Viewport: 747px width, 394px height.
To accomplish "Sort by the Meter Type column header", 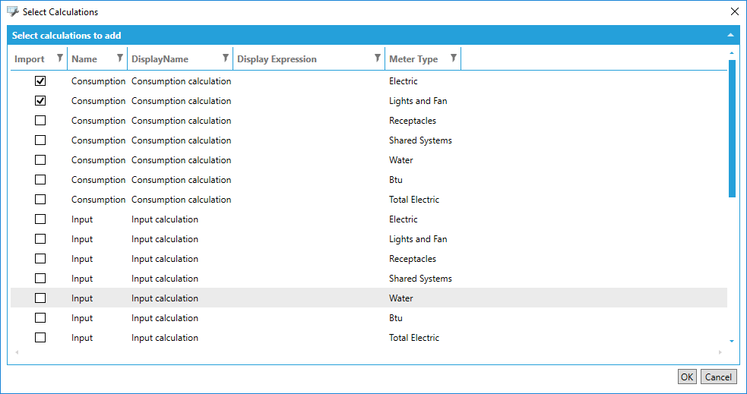I will point(413,59).
